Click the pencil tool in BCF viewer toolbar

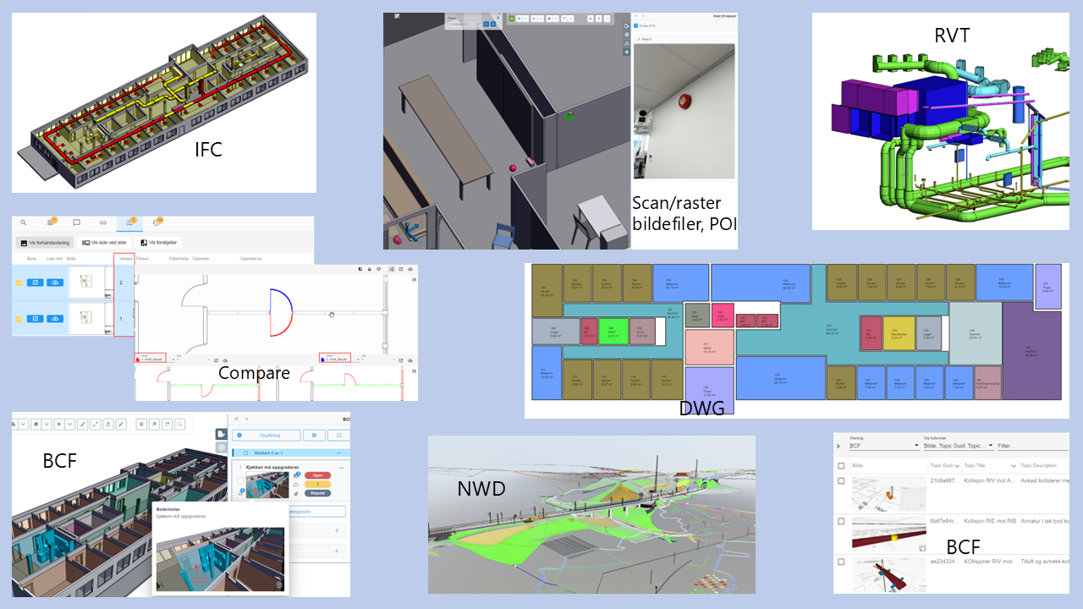click(82, 425)
